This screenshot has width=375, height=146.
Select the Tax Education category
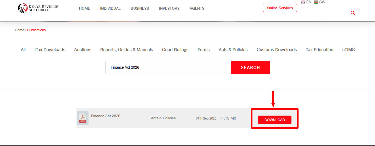[319, 50]
